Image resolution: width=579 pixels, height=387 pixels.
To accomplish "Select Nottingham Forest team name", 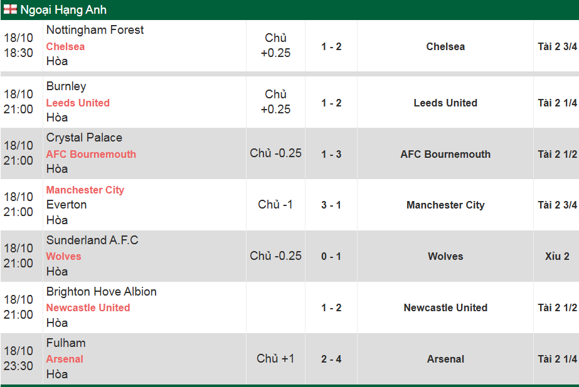I will (95, 30).
